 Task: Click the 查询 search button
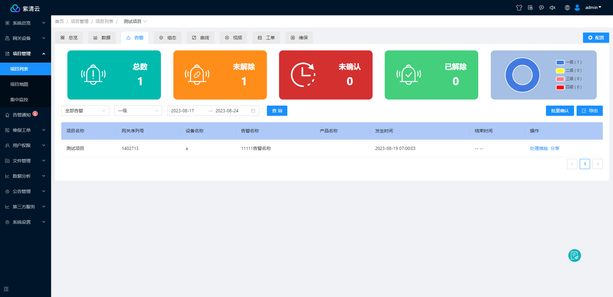pyautogui.click(x=277, y=111)
